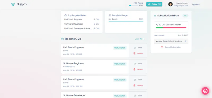This screenshot has height=98, width=212.
Task: Click the Greenhouse company label
Action: (x=69, y=67)
